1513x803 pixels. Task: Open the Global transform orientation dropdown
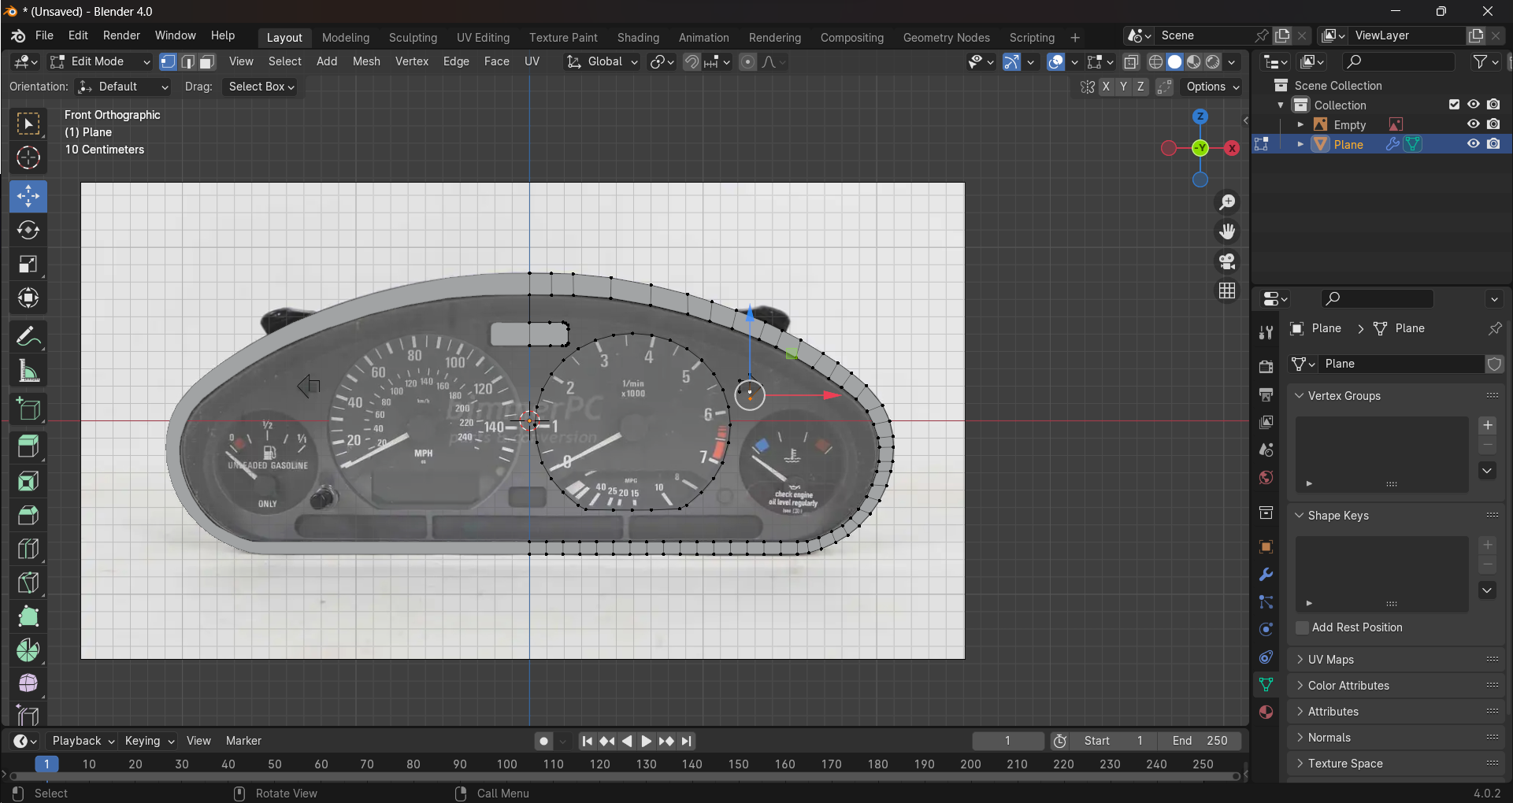pos(603,61)
